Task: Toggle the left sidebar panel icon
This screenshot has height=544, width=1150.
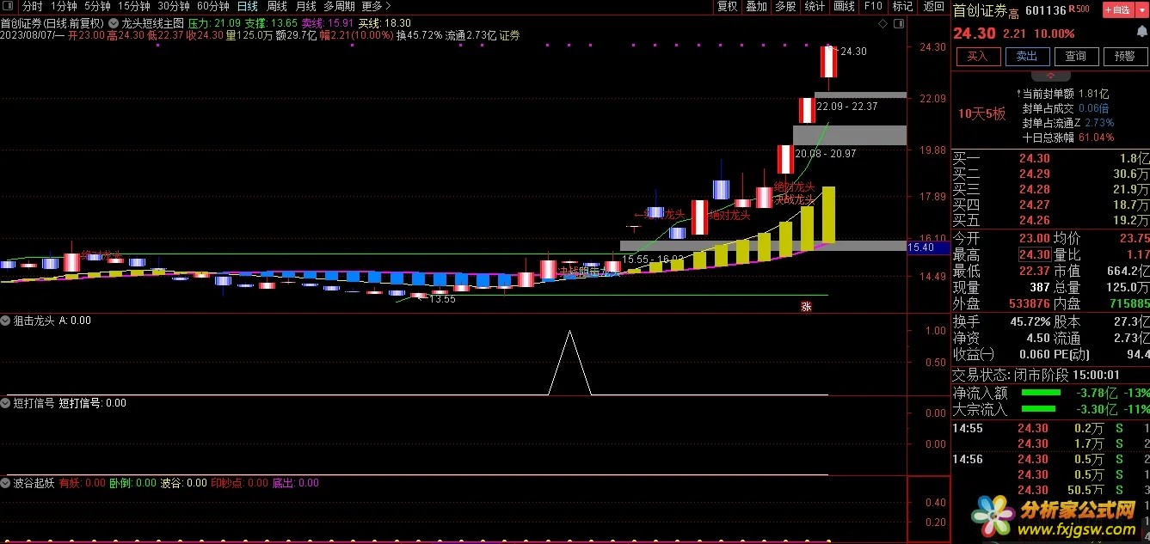Action: [8, 6]
